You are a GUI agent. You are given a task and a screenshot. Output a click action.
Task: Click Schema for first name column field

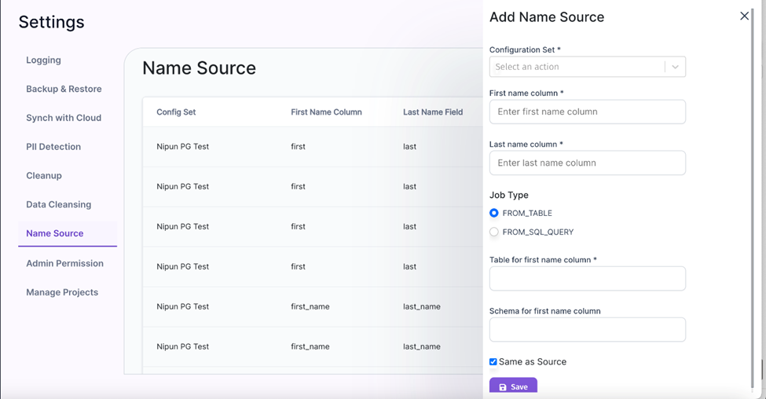click(x=587, y=330)
